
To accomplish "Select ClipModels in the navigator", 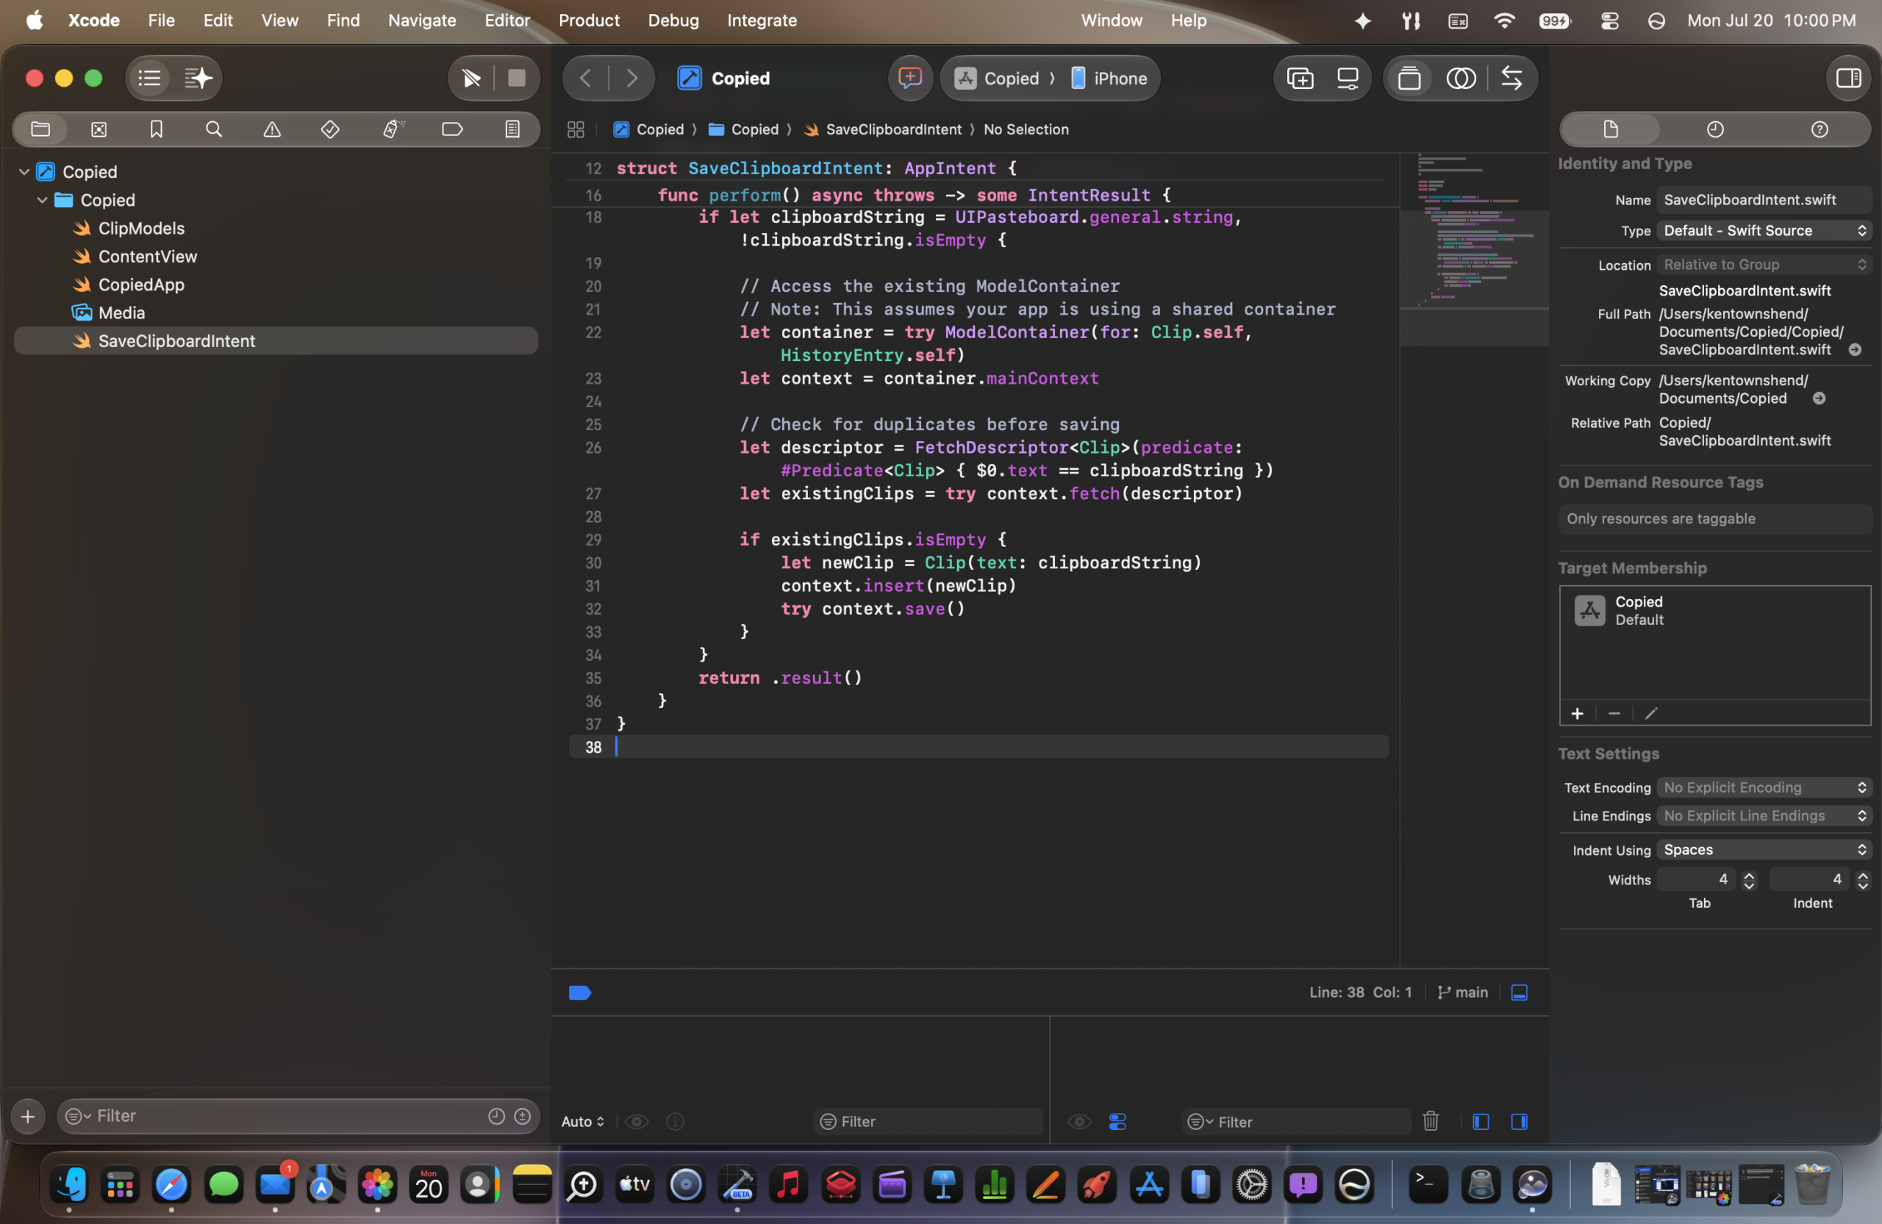I will 142,229.
